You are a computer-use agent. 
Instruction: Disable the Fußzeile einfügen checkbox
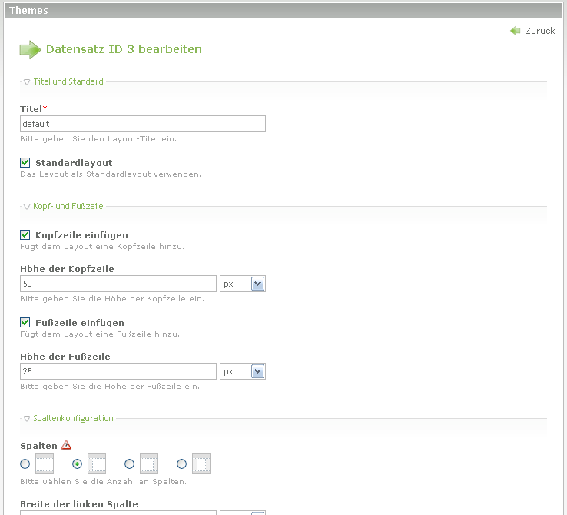click(x=25, y=323)
